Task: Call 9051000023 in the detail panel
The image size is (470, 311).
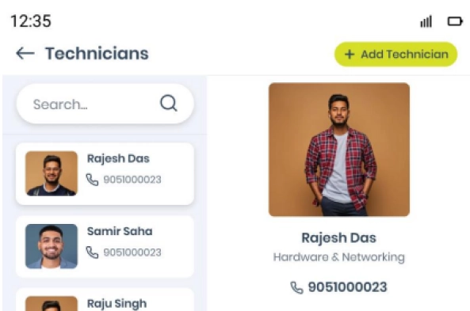Action: click(x=348, y=287)
